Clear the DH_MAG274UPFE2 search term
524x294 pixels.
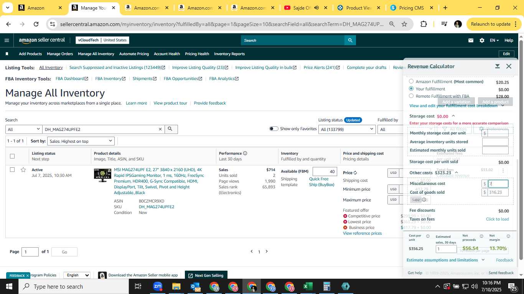pyautogui.click(x=160, y=129)
